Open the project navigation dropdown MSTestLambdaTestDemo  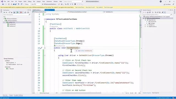50,12
